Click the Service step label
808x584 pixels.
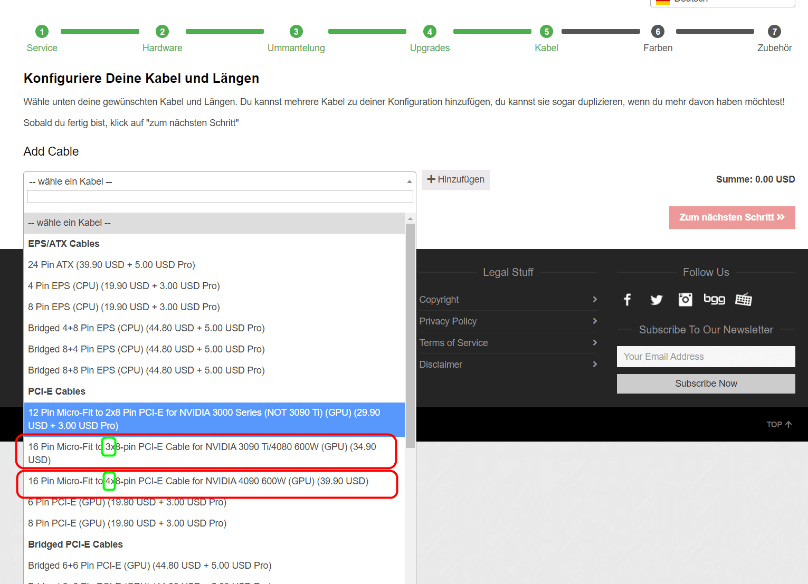(42, 48)
